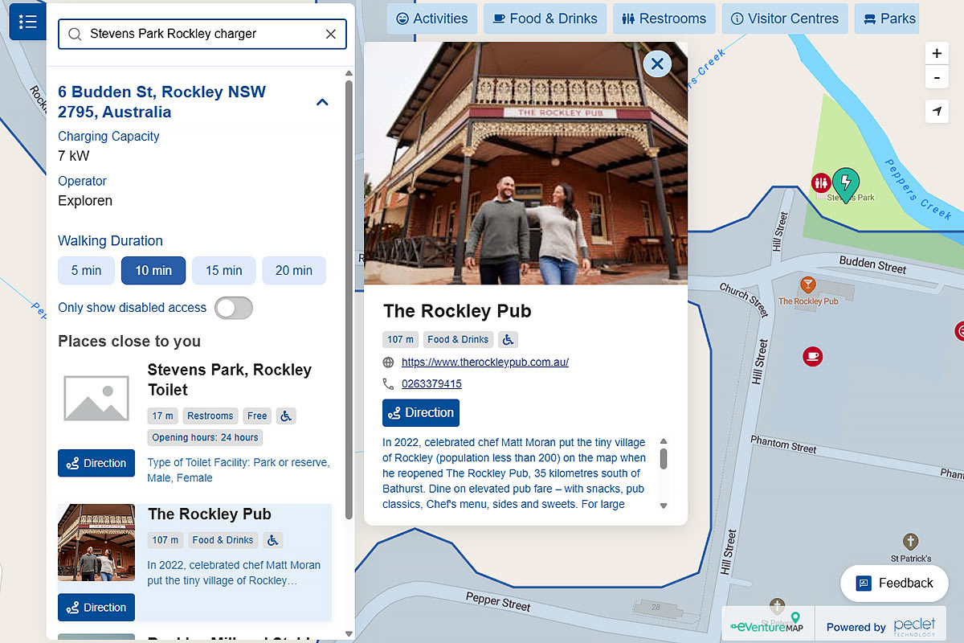964x643 pixels.
Task: Open Stevens Park Toilet placeholder image
Action: tap(96, 399)
